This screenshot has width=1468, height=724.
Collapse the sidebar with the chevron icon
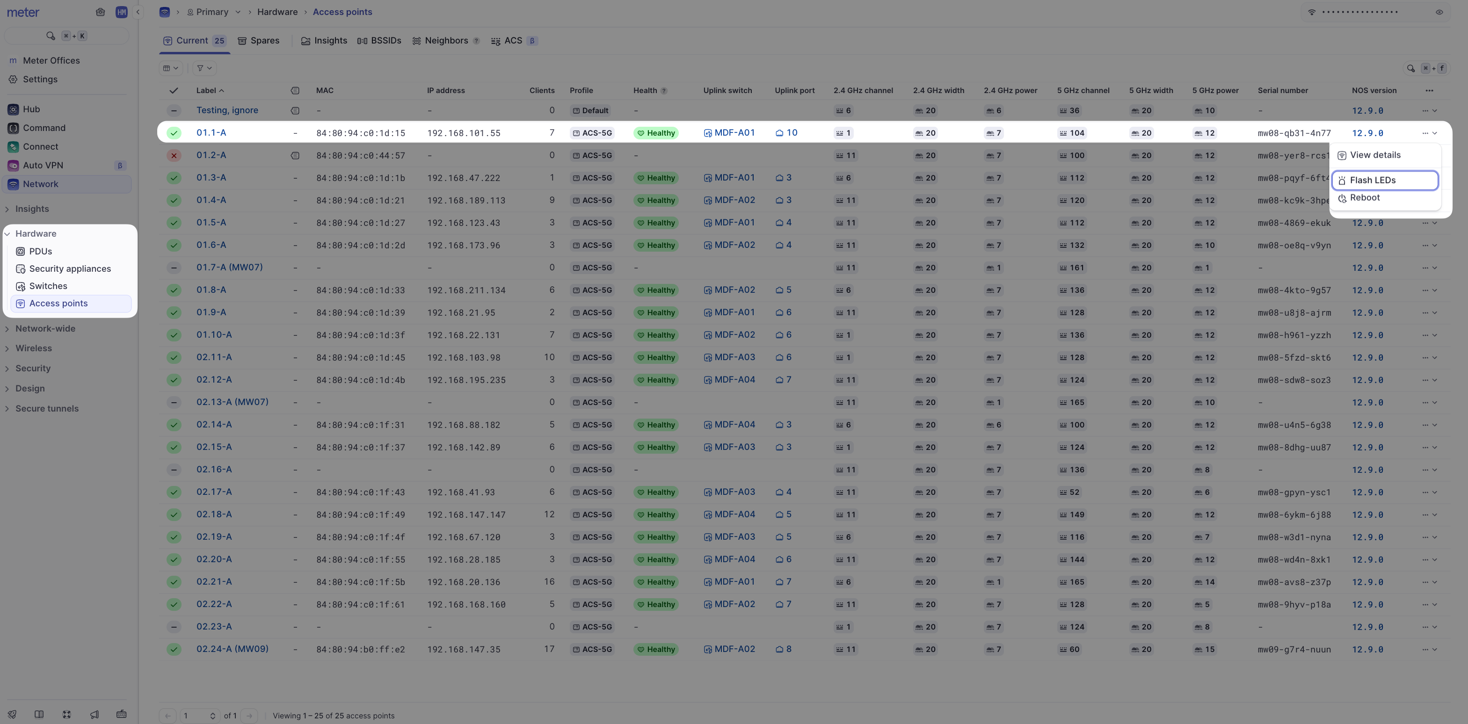[x=138, y=11]
